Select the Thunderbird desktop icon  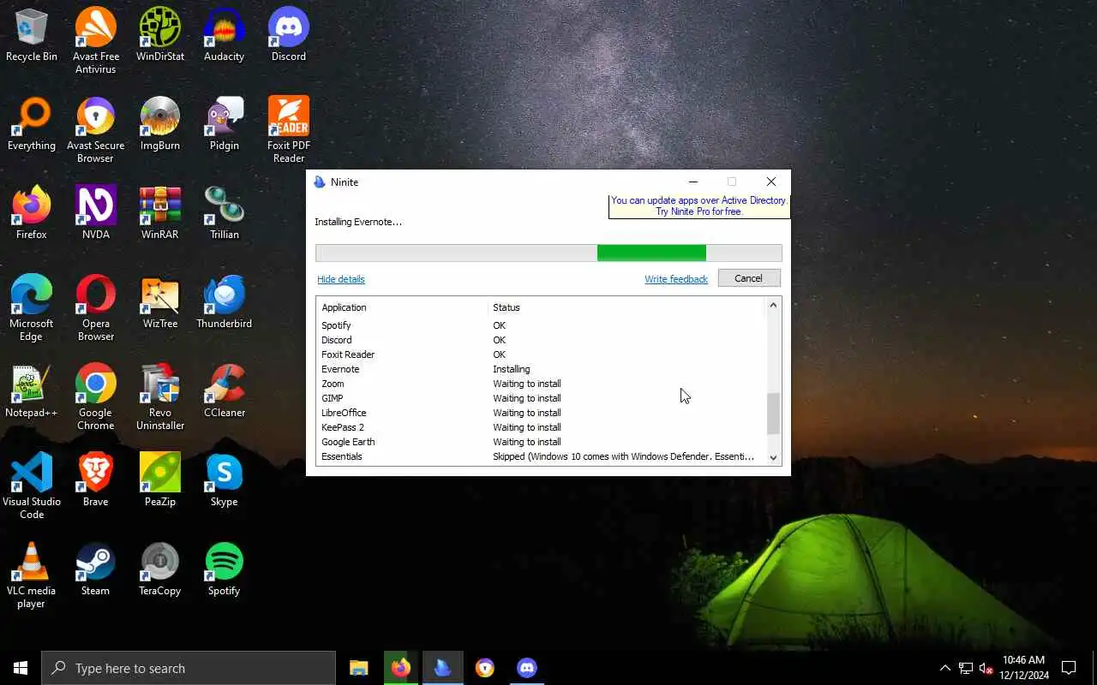click(x=224, y=302)
